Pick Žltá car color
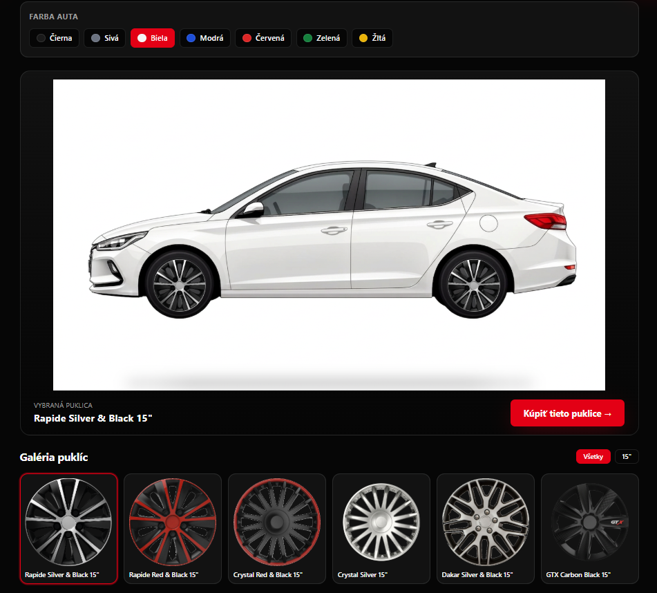 (372, 38)
